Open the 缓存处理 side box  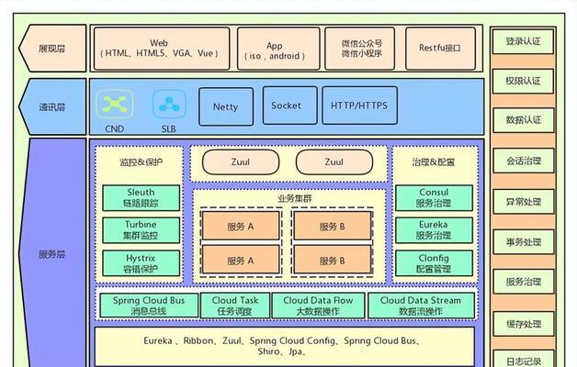[x=523, y=324]
